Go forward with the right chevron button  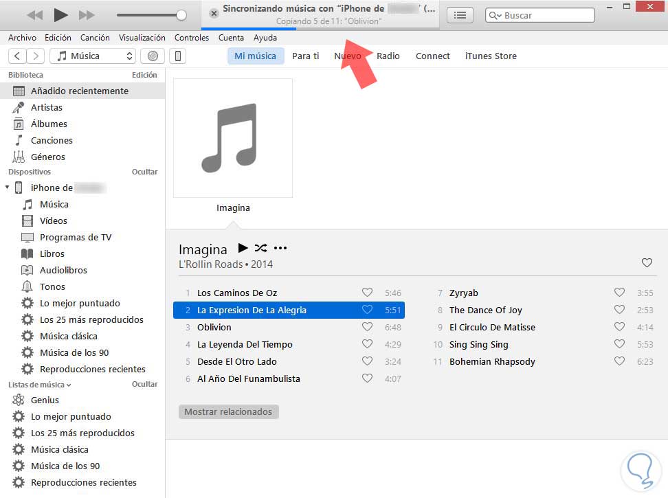[36, 56]
